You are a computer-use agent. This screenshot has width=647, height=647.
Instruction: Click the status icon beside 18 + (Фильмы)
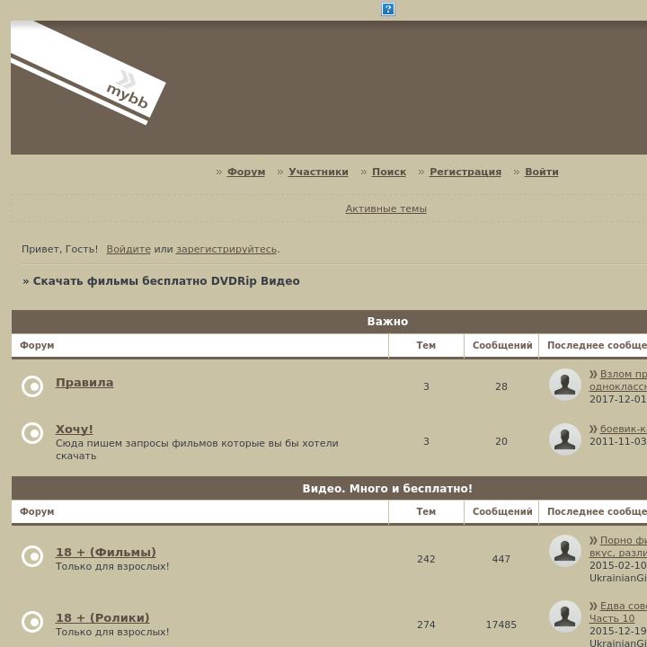[32, 556]
